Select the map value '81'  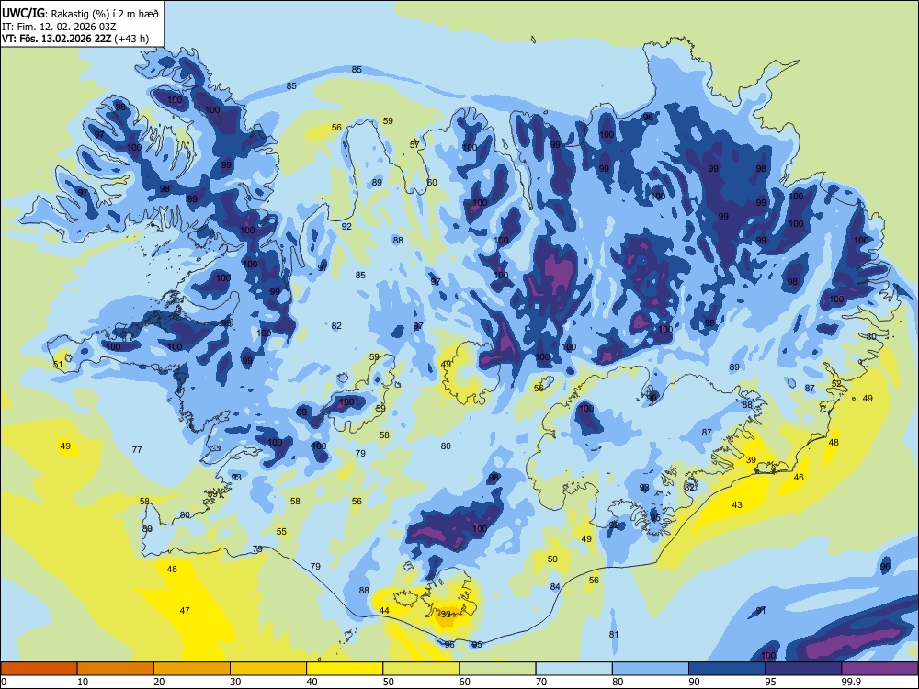click(x=614, y=634)
